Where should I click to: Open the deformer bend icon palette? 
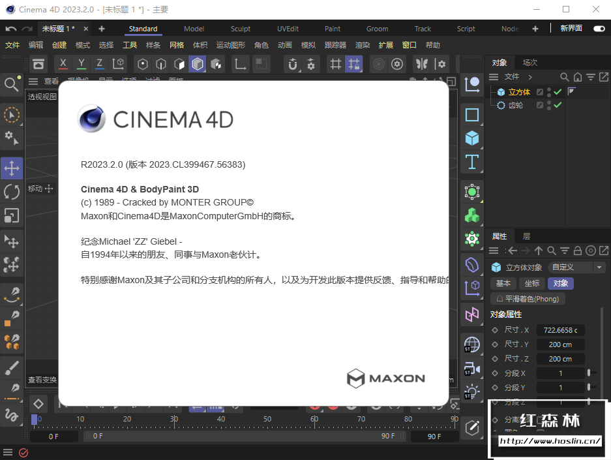(472, 265)
